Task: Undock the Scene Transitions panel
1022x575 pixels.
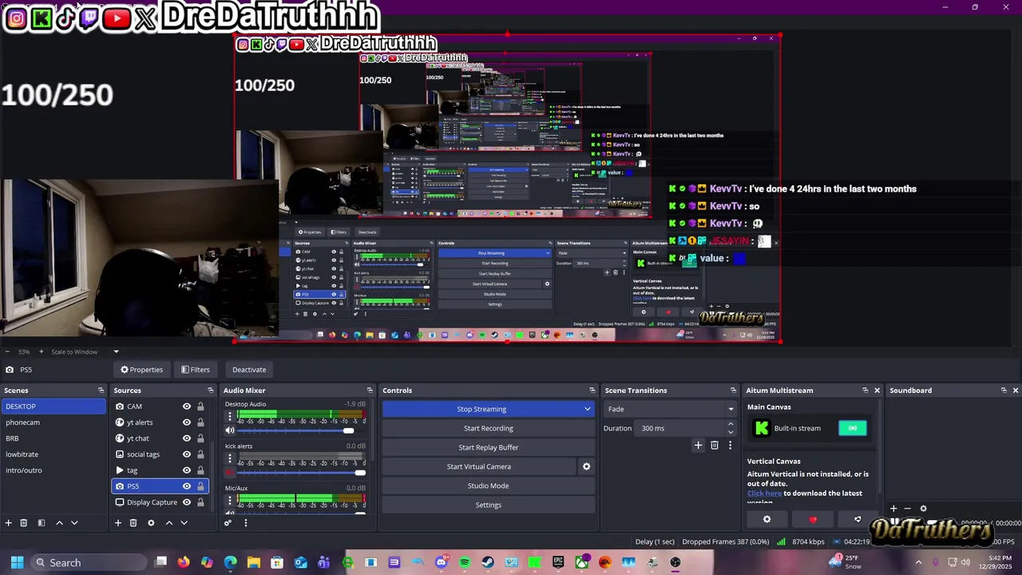Action: [733, 391]
